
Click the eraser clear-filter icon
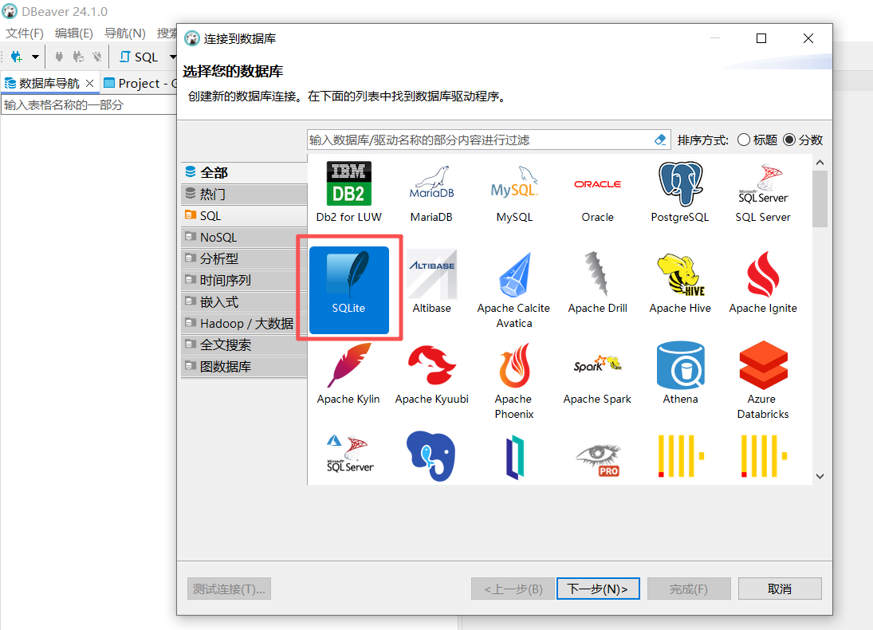(660, 140)
